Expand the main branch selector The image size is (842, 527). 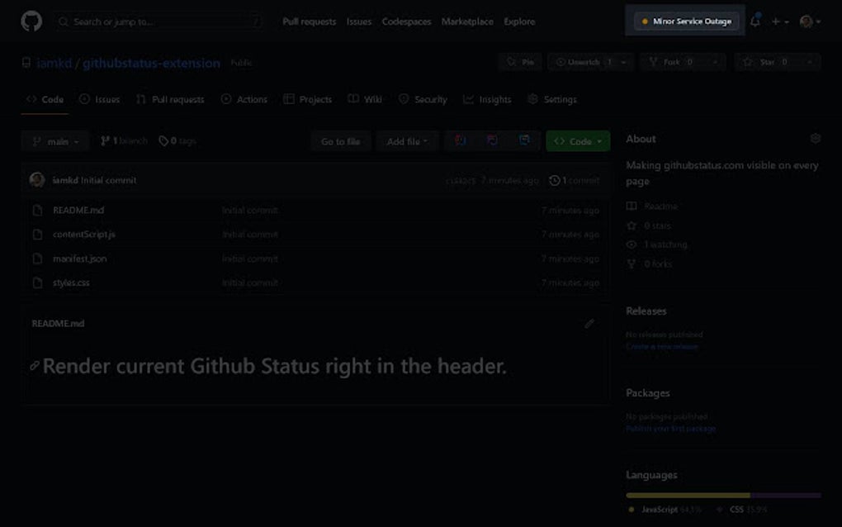pos(54,141)
